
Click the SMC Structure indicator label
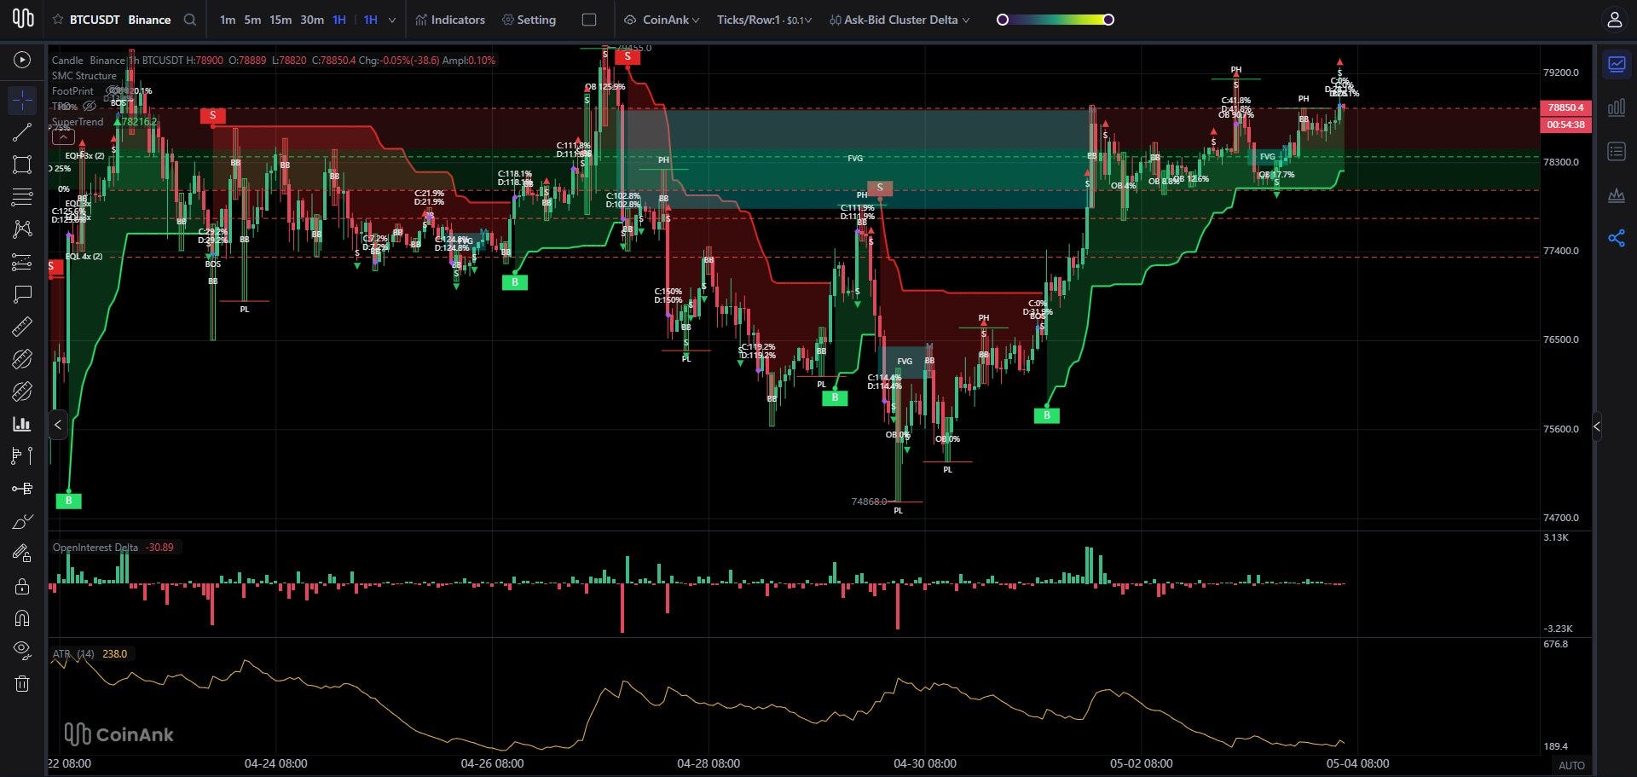point(84,76)
